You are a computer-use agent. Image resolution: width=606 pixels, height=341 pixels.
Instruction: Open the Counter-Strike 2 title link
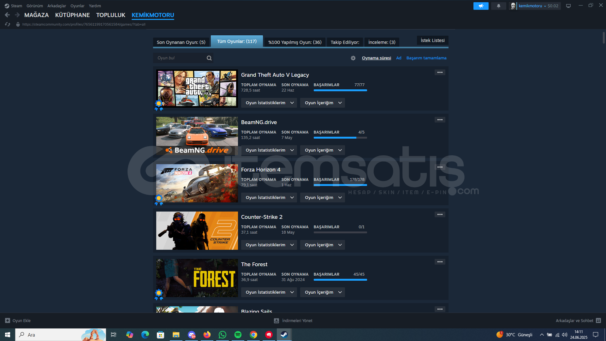(262, 217)
